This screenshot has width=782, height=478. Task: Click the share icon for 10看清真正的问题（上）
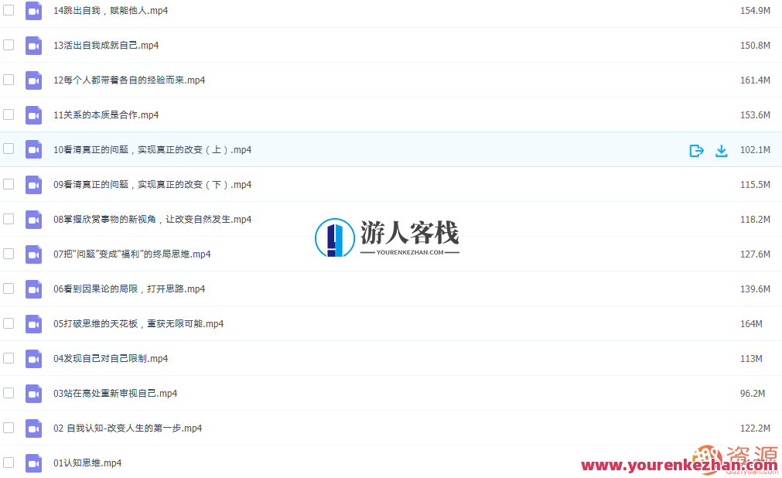(696, 151)
